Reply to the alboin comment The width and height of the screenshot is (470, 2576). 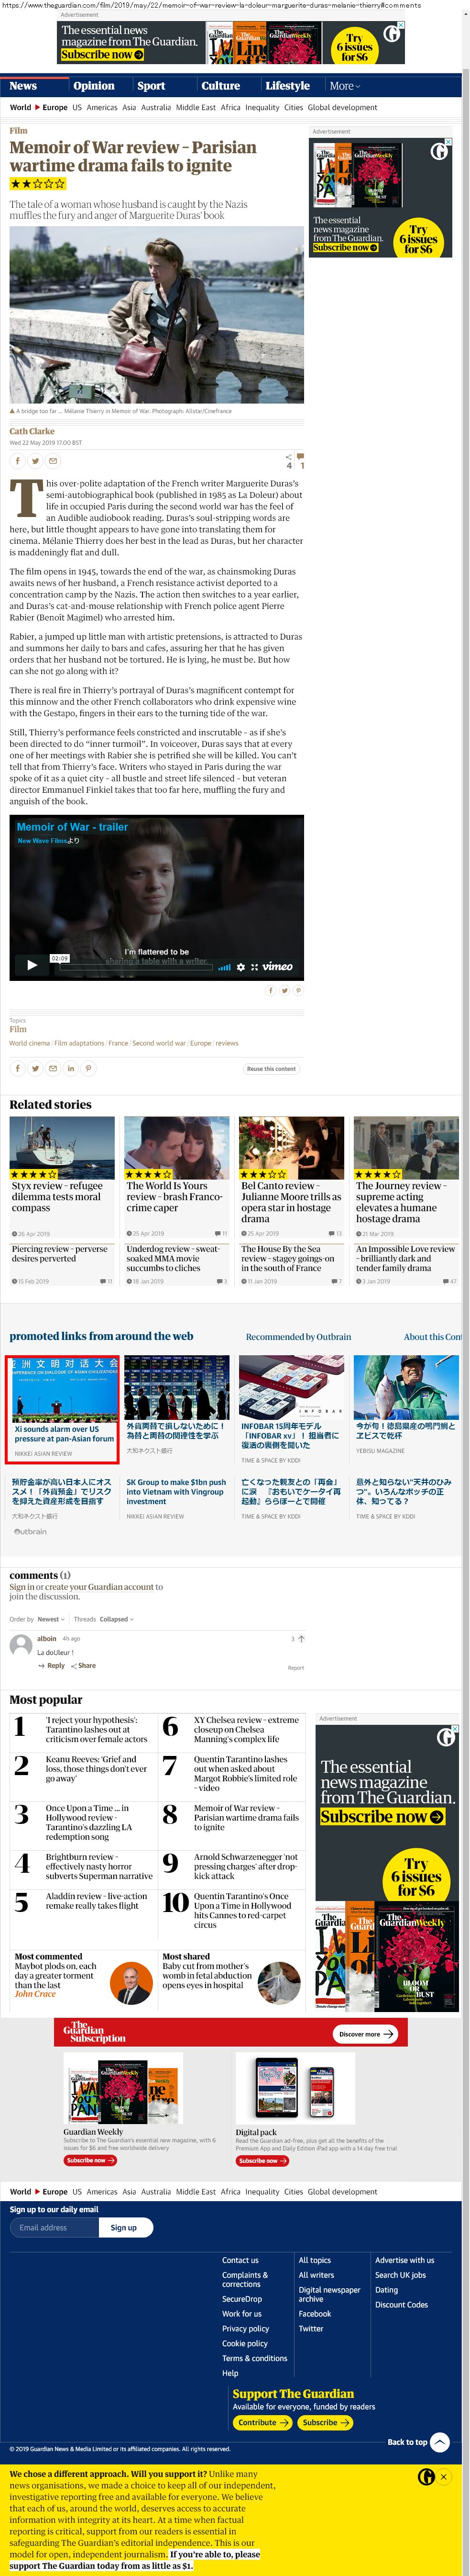[x=52, y=1666]
